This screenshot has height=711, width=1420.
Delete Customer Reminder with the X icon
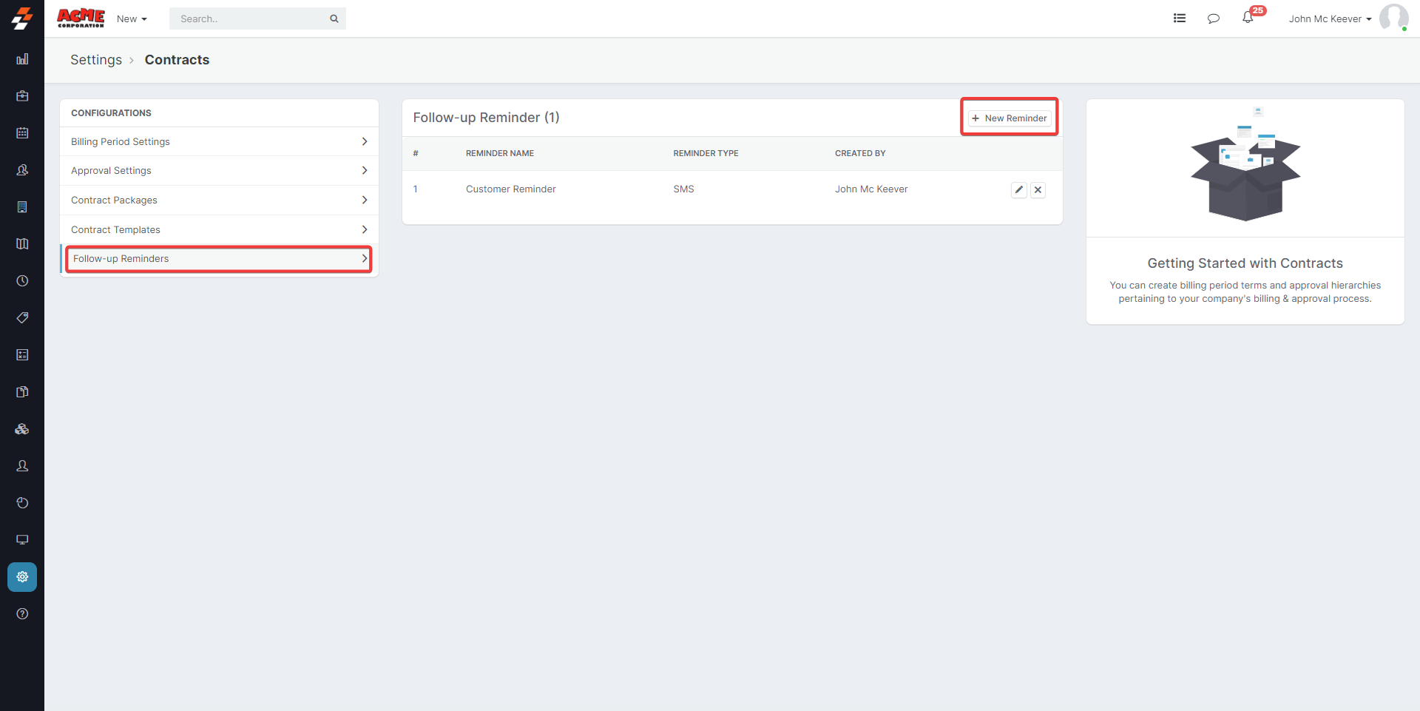pyautogui.click(x=1038, y=190)
